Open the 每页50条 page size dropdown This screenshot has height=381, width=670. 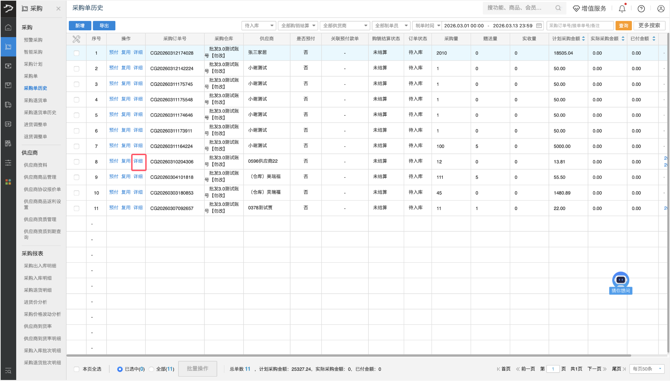pyautogui.click(x=647, y=369)
